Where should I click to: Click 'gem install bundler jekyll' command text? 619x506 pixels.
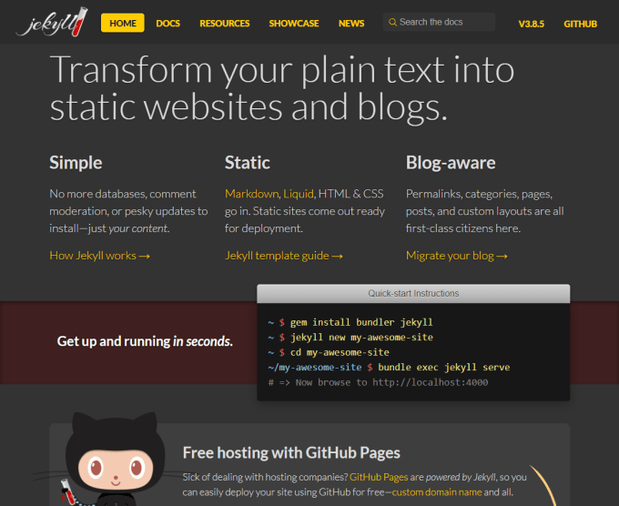(361, 322)
